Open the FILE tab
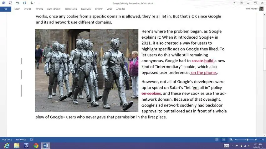The height and width of the screenshot is (149, 266). coord(6,9)
